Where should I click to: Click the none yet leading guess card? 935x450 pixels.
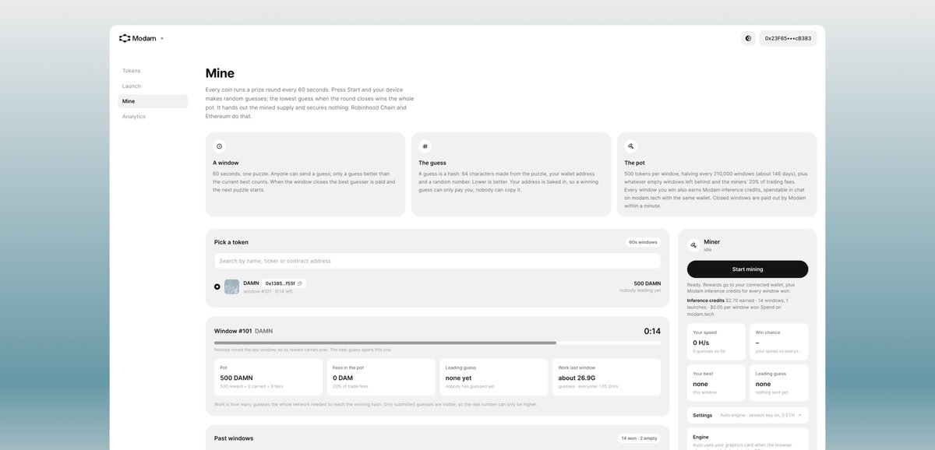click(x=494, y=377)
